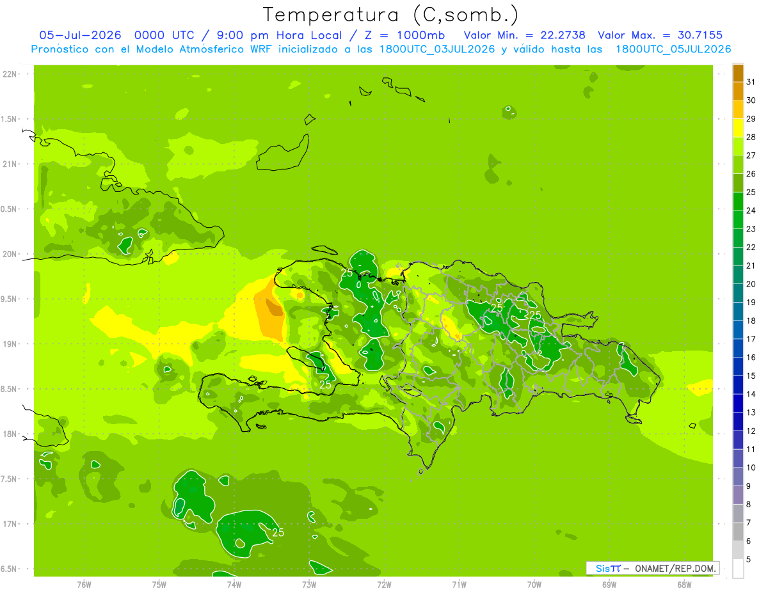Click the "19N" latitude label
The image size is (768, 593).
point(11,344)
